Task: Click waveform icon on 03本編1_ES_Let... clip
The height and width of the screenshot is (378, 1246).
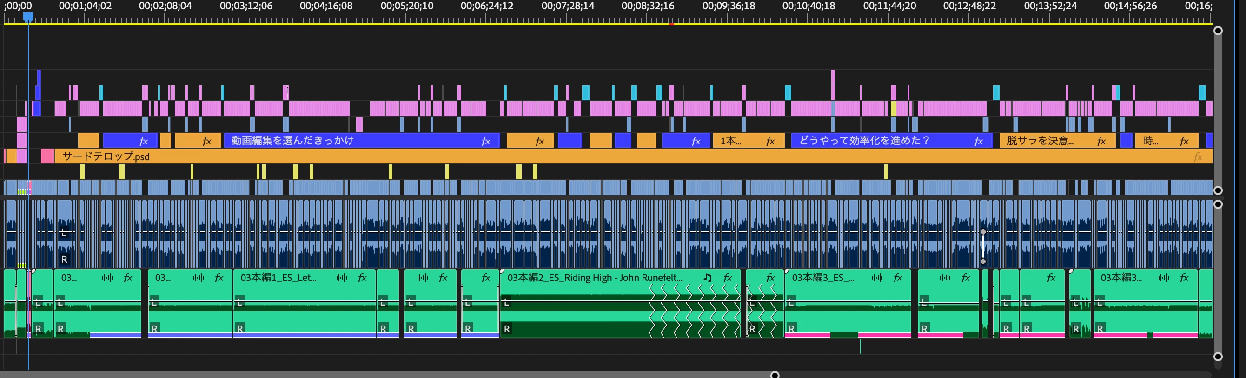Action: point(342,277)
